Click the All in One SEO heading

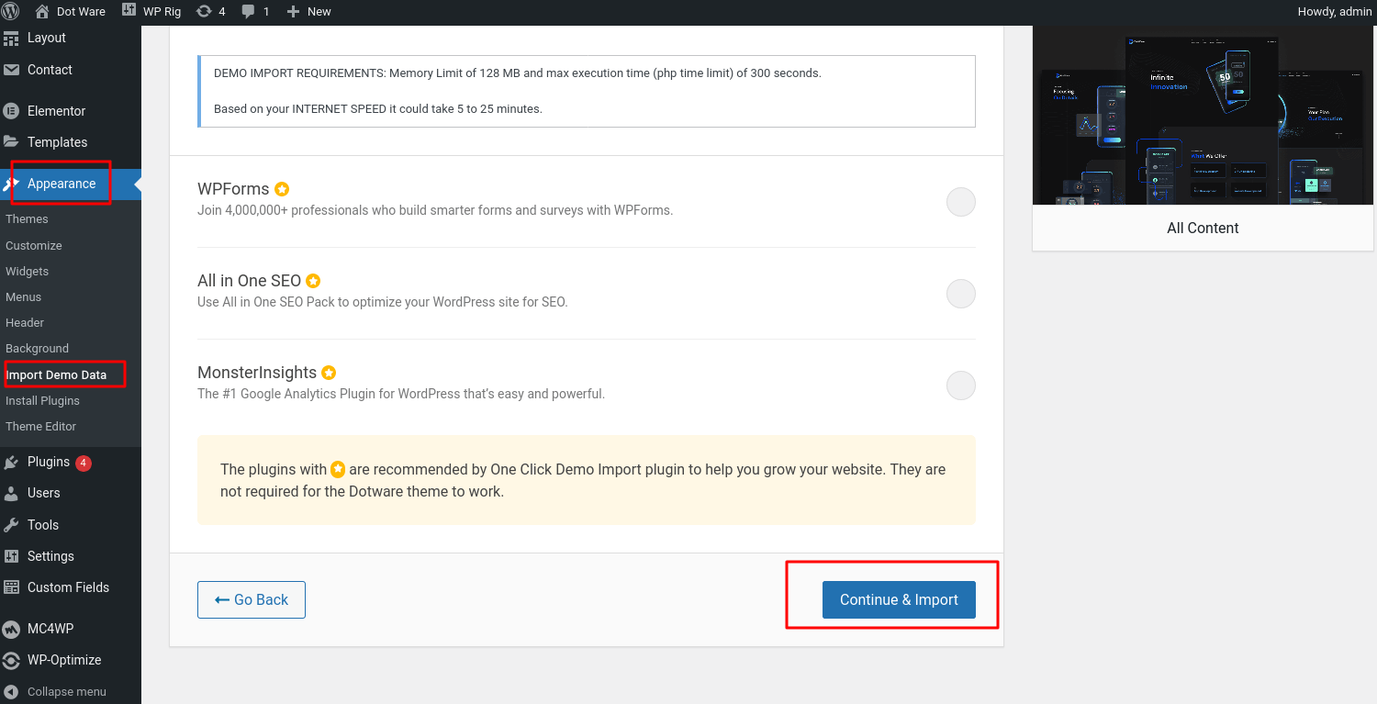click(x=249, y=281)
